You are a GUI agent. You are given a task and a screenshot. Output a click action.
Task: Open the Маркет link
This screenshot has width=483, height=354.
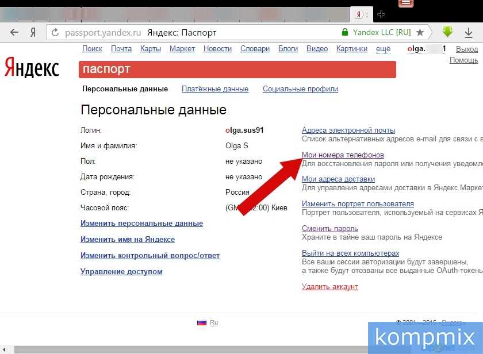pyautogui.click(x=182, y=49)
